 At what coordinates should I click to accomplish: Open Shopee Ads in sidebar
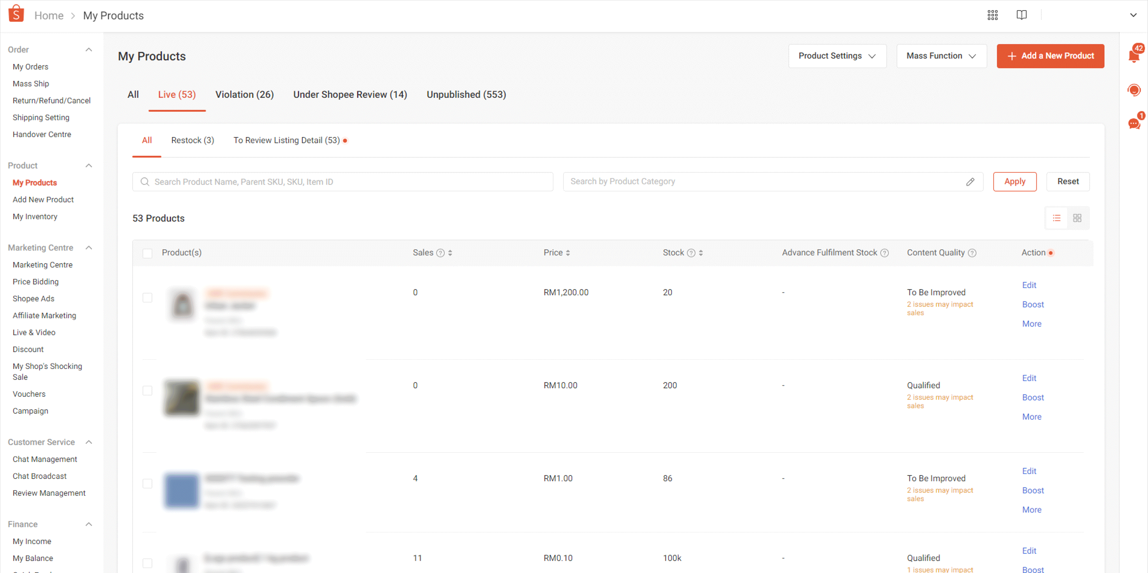(33, 299)
